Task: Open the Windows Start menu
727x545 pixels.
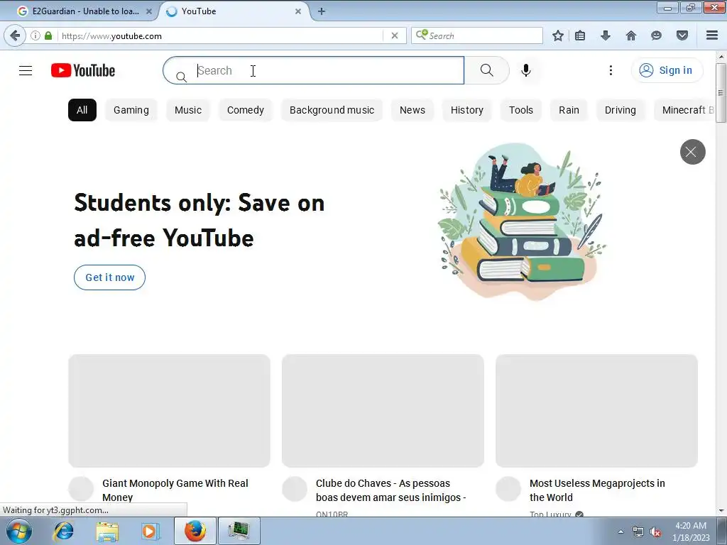Action: click(x=19, y=531)
